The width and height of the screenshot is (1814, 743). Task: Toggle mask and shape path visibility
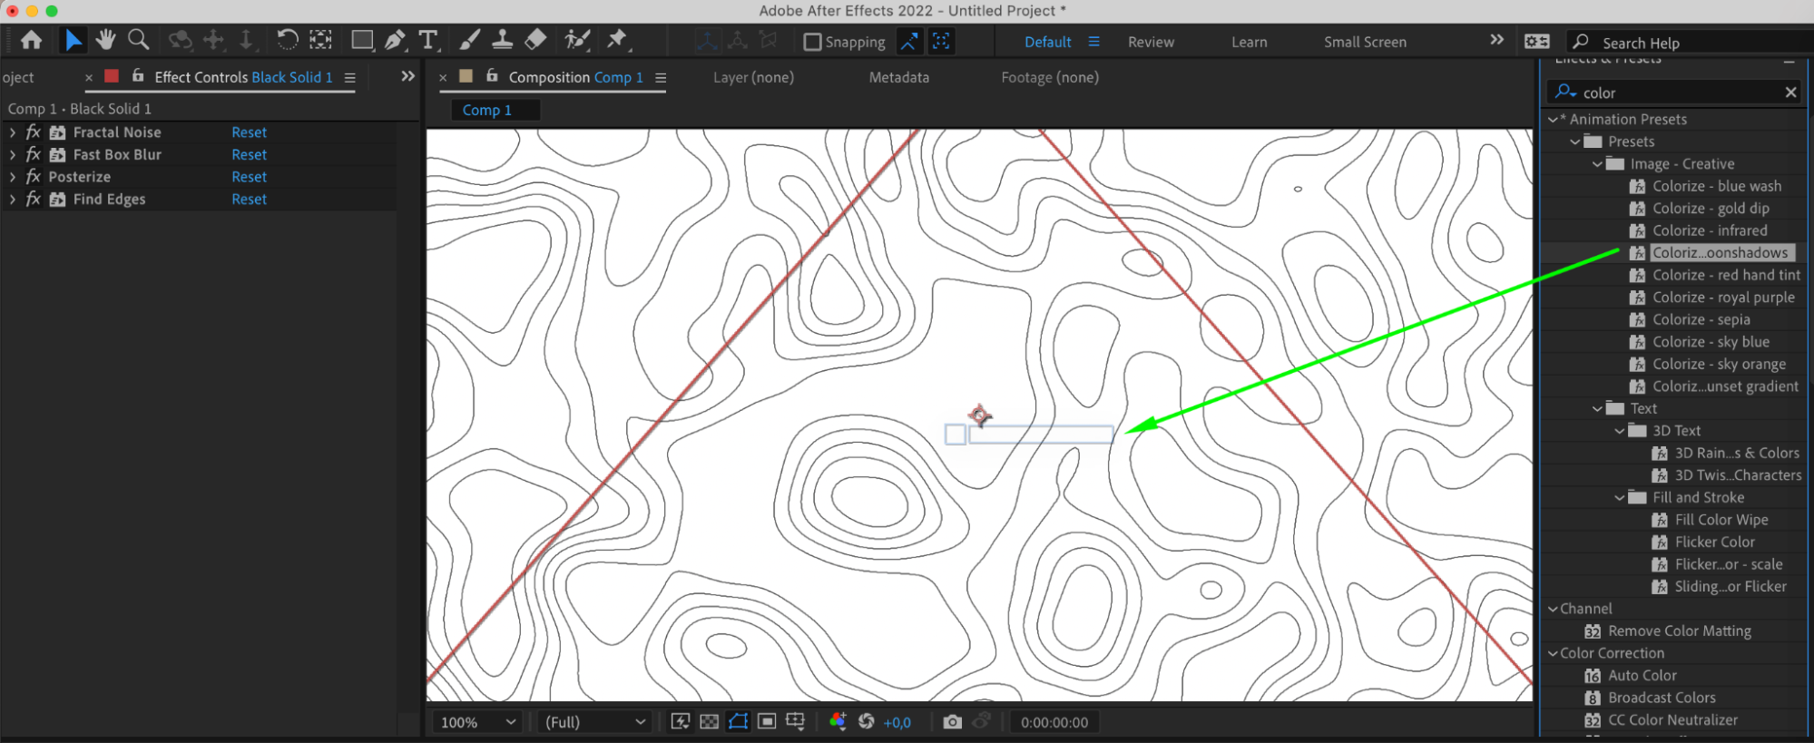pyautogui.click(x=738, y=721)
